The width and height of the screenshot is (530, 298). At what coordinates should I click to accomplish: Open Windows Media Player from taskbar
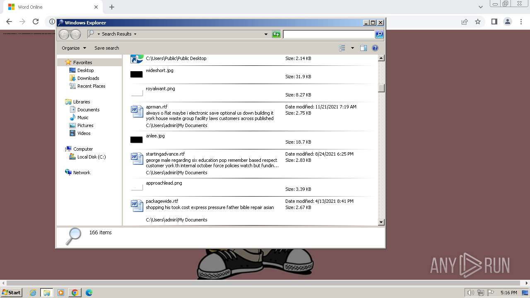(61, 293)
